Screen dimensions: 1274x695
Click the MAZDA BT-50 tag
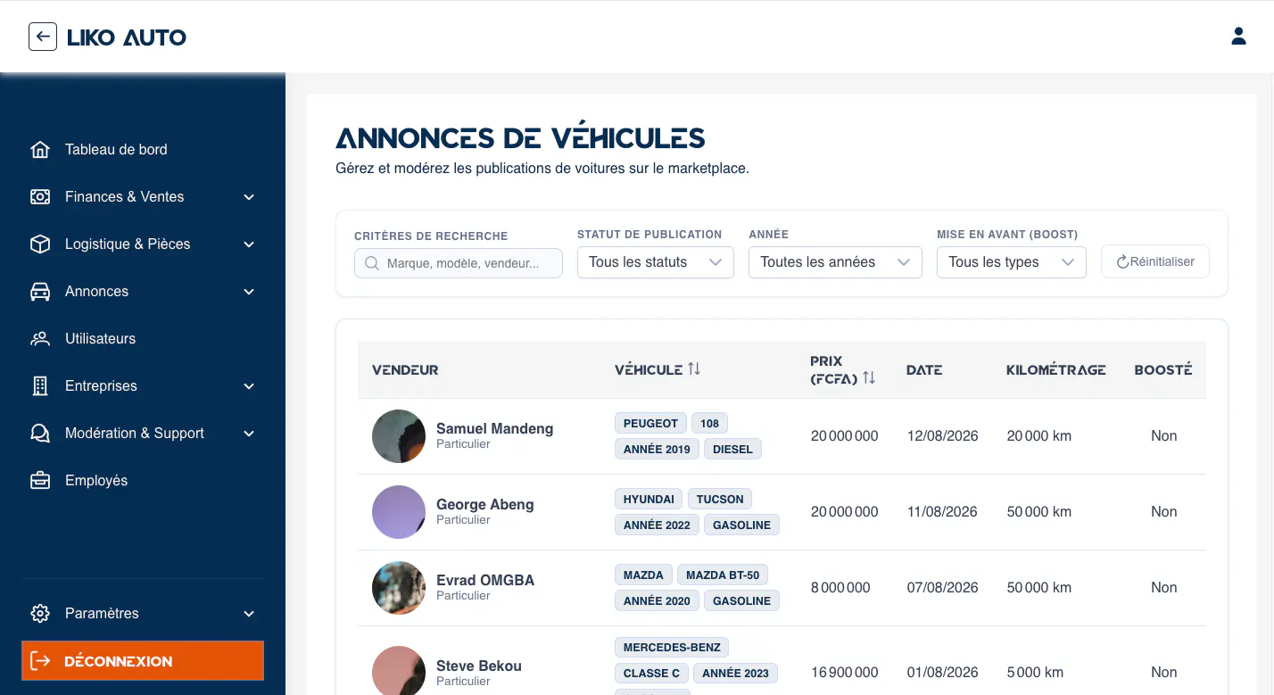pos(723,575)
